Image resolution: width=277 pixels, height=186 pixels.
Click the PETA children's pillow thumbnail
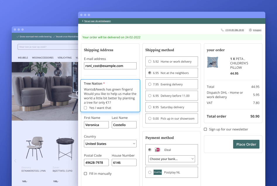click(213, 62)
